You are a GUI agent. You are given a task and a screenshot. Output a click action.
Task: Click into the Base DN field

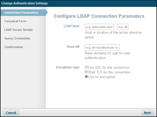(102, 48)
